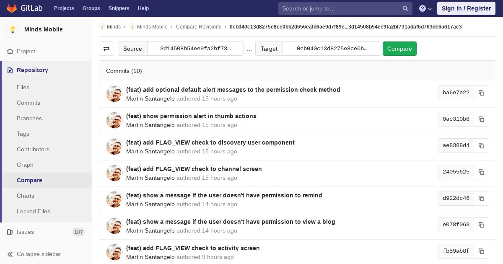
Task: Click Sign in / Register
Action: click(466, 8)
